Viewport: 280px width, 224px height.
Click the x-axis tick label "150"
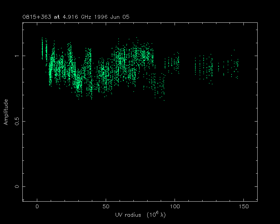[243, 207]
